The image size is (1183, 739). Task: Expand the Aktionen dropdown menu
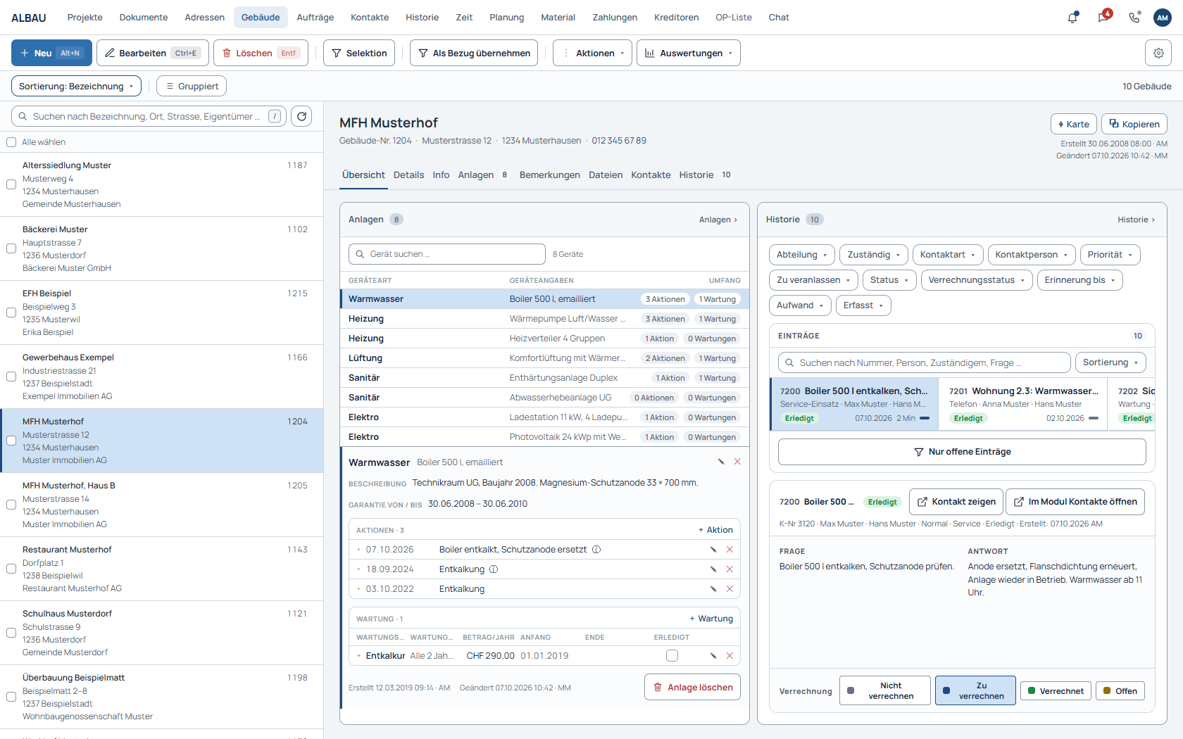coord(591,53)
